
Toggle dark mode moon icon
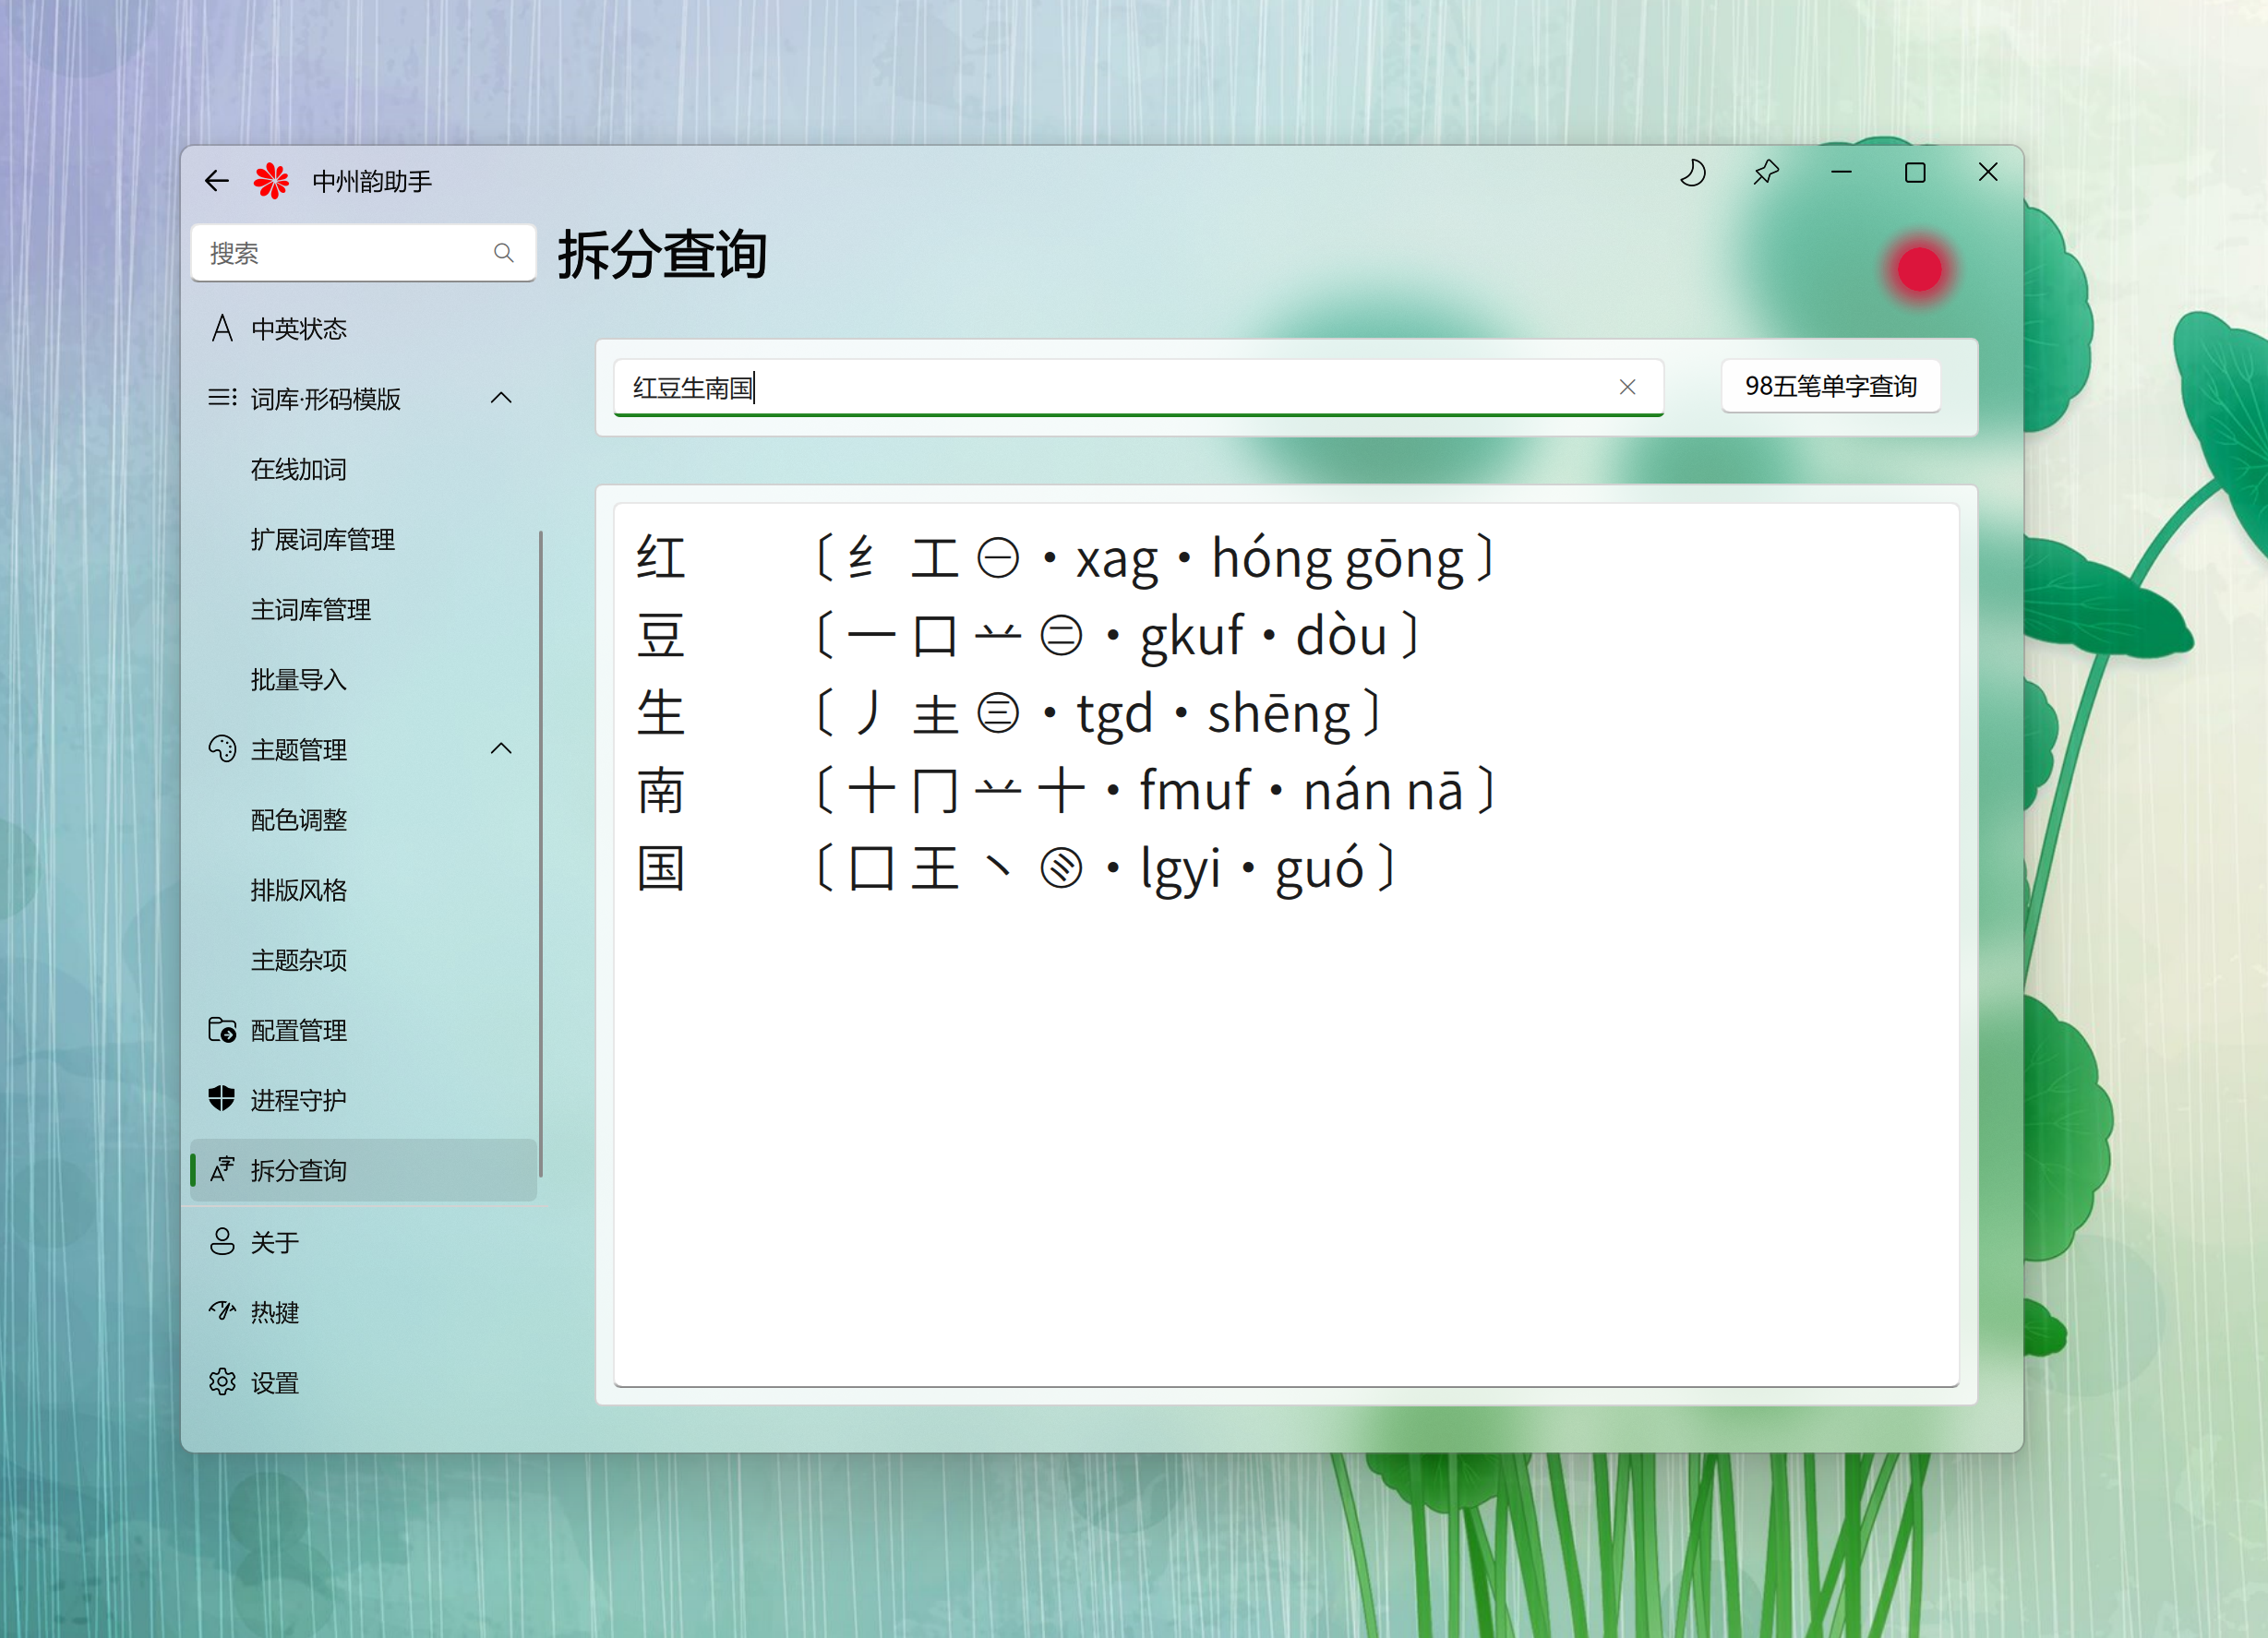pyautogui.click(x=1692, y=173)
